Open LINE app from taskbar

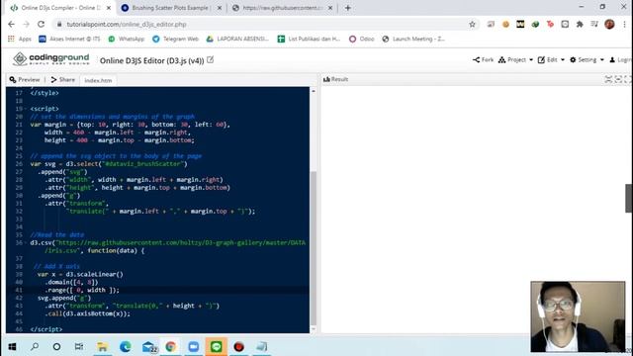click(x=217, y=346)
